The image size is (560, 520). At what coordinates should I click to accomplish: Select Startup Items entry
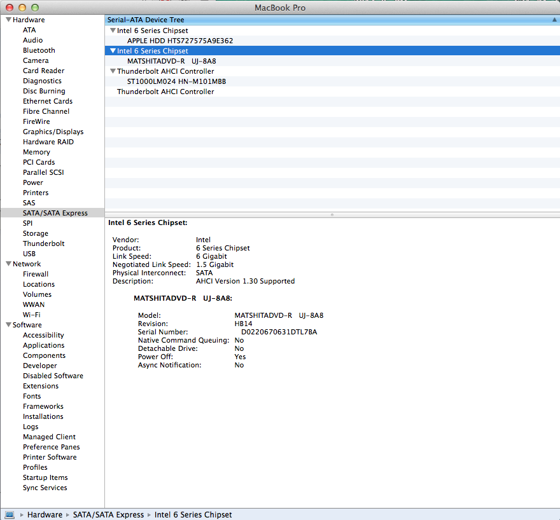pos(45,477)
